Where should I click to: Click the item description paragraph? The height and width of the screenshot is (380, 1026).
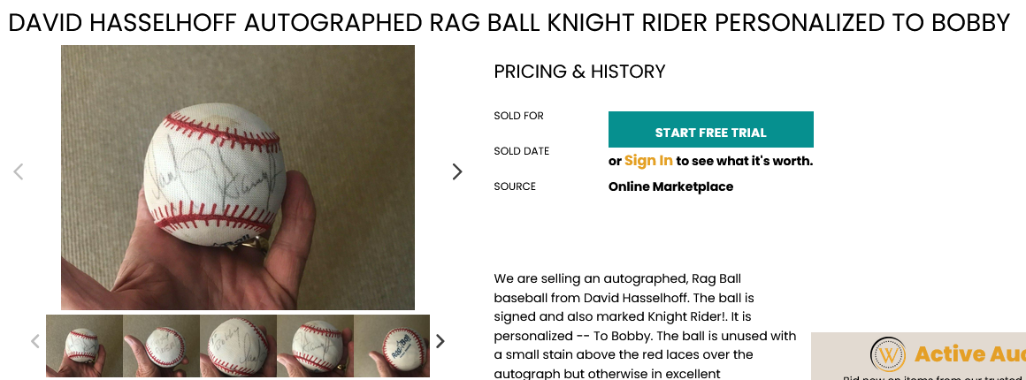point(645,326)
